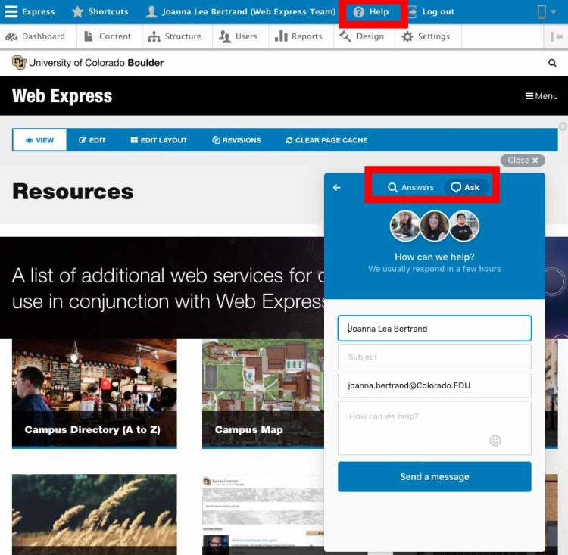This screenshot has height=555, width=568.
Task: Click the Help button in top bar
Action: (371, 12)
